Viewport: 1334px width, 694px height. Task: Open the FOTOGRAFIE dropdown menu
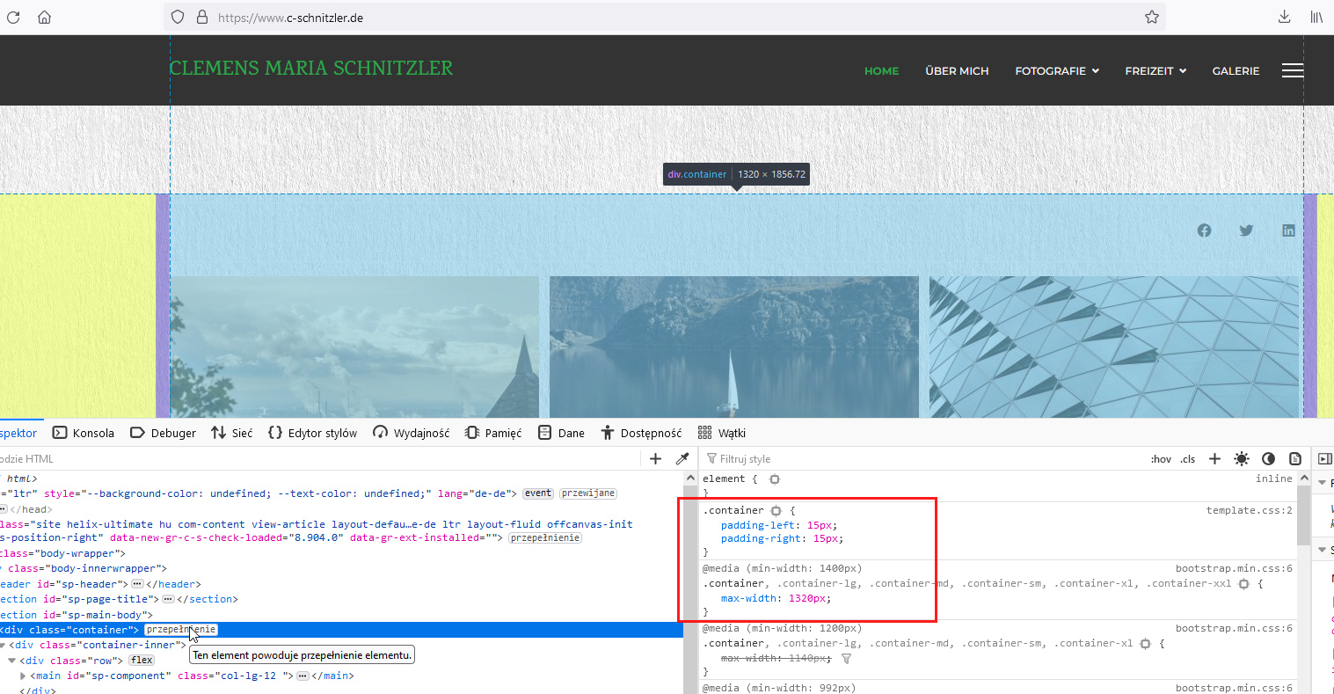[1056, 71]
